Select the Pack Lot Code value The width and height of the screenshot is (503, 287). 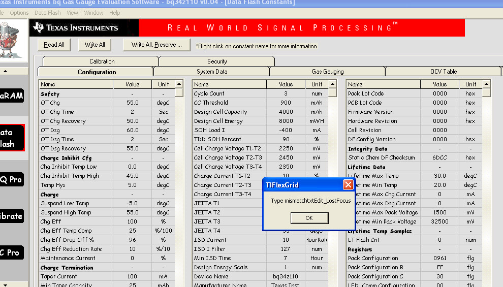click(439, 93)
